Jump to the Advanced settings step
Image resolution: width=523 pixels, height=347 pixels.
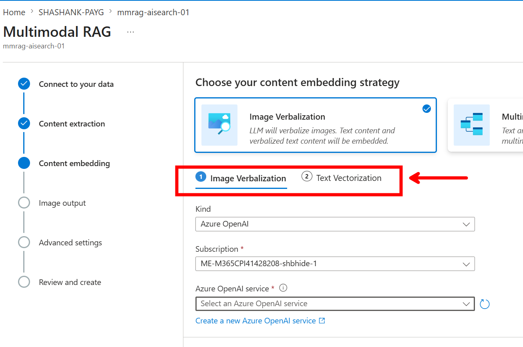tap(70, 243)
